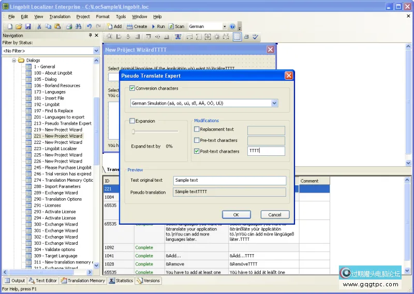Click the Open folder toolbar icon

click(18, 26)
